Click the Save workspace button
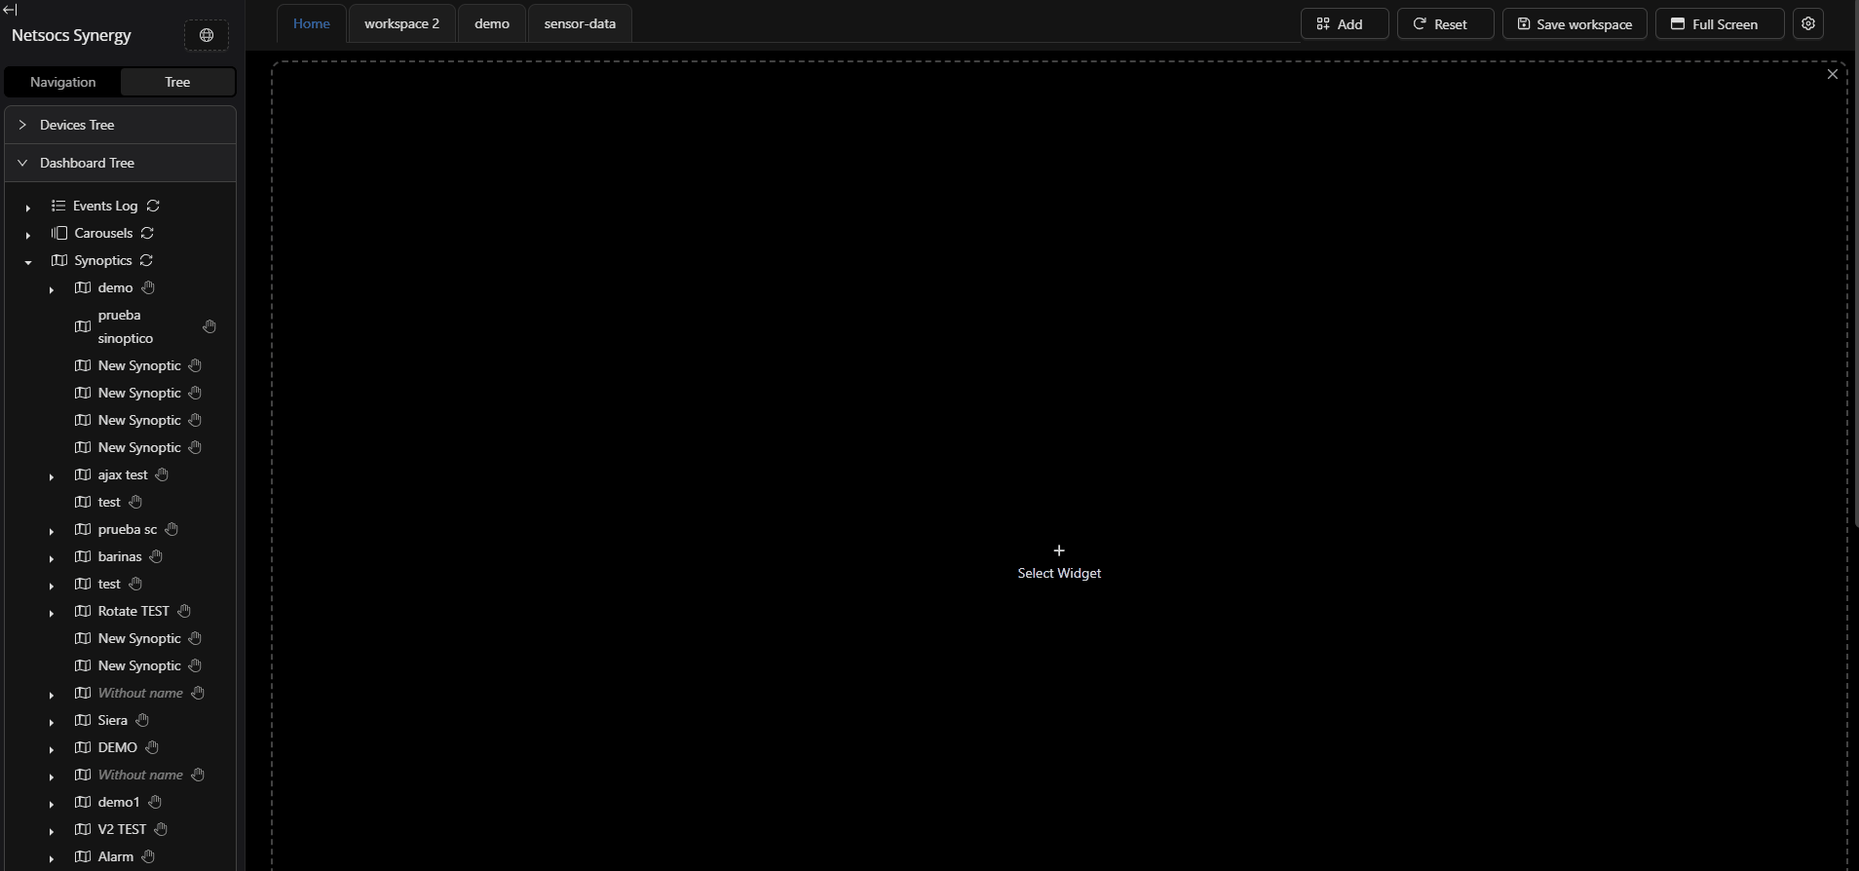1859x871 pixels. point(1574,24)
